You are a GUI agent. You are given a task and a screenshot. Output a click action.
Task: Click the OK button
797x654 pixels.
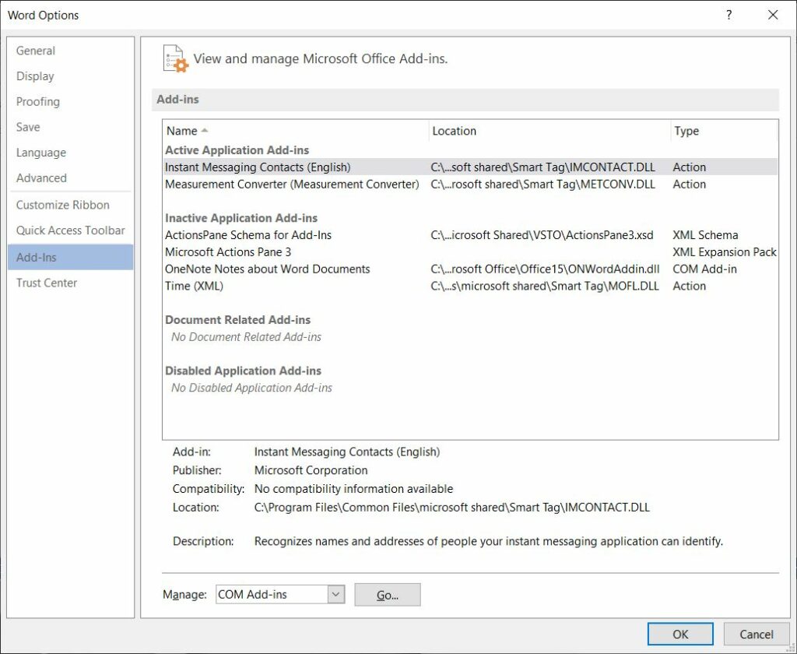pyautogui.click(x=679, y=634)
